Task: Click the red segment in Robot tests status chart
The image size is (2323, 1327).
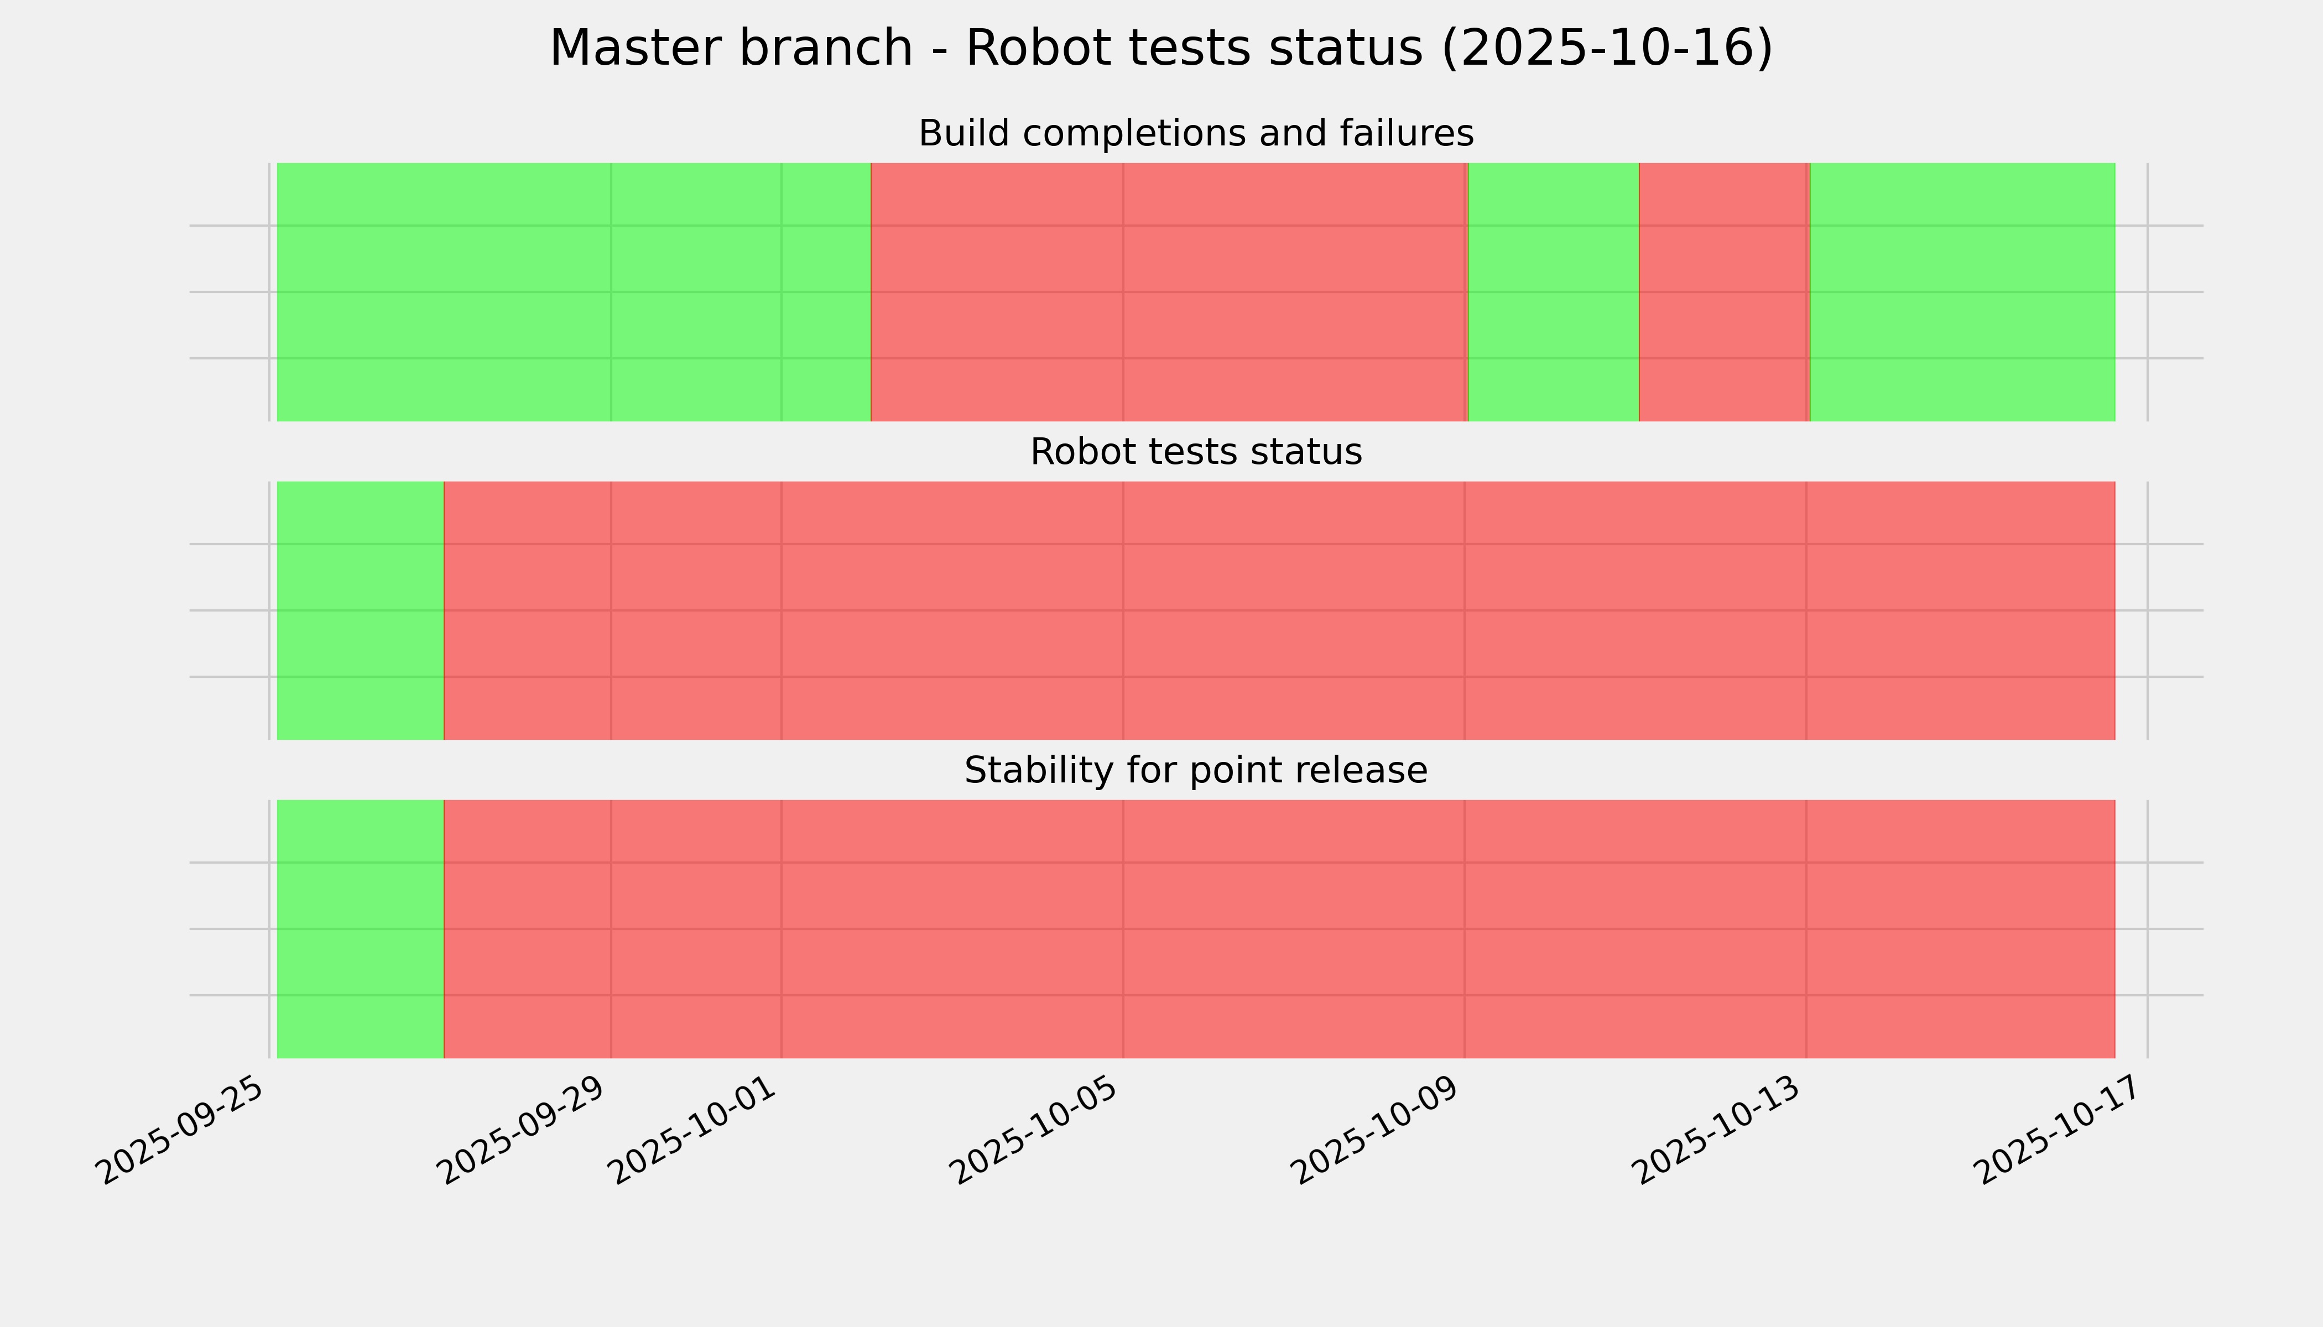Action: coord(1278,610)
